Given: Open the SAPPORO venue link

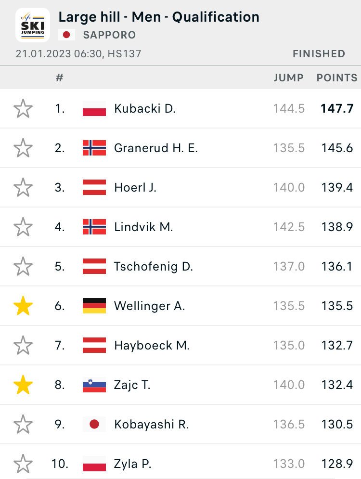Looking at the screenshot, I should coord(109,35).
